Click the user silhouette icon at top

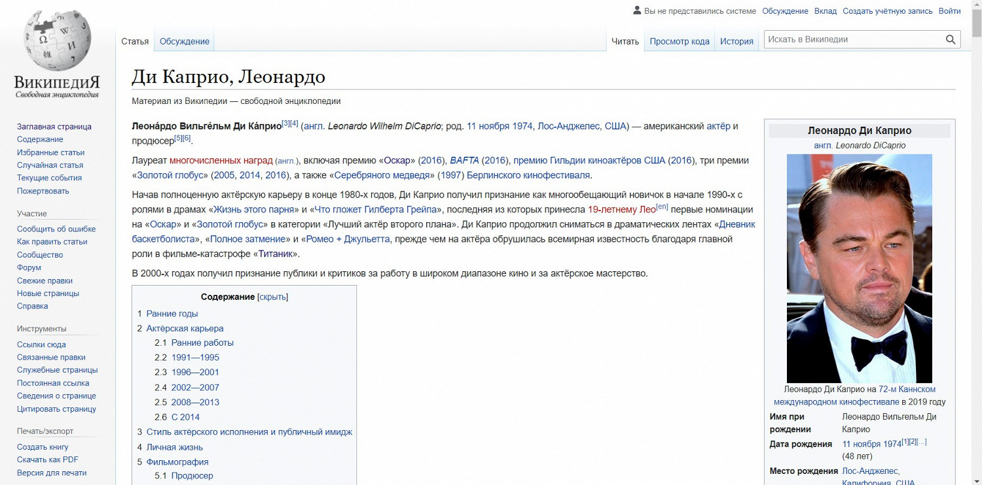pyautogui.click(x=637, y=10)
